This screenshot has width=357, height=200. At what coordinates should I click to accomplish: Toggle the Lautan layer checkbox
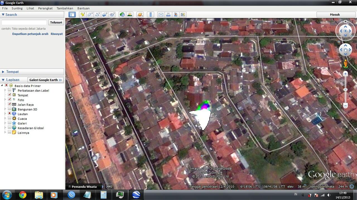pos(9,114)
